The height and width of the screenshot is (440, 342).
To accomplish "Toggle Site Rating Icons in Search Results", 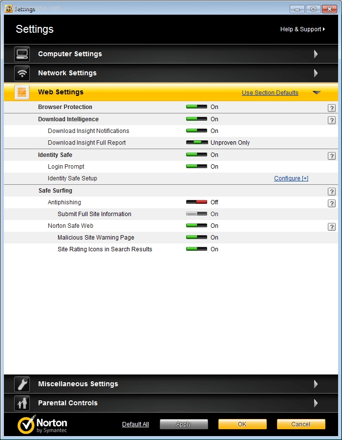I will point(196,249).
